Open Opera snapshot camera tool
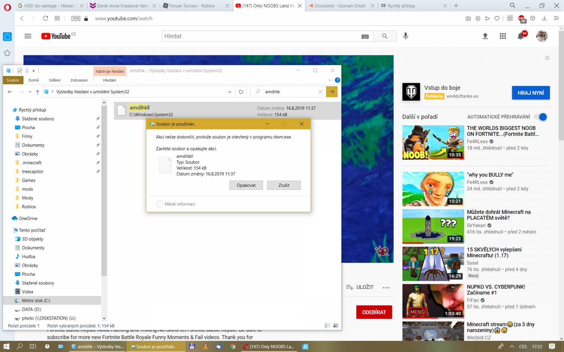564x352 pixels. click(468, 18)
